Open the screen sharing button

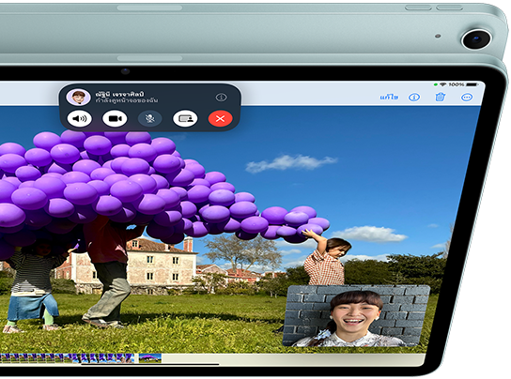pos(185,118)
